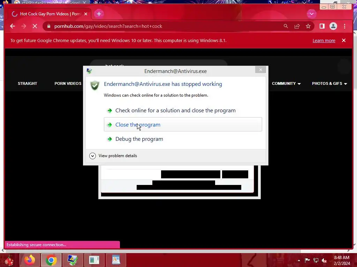Click the padlock site info icon

(48, 26)
